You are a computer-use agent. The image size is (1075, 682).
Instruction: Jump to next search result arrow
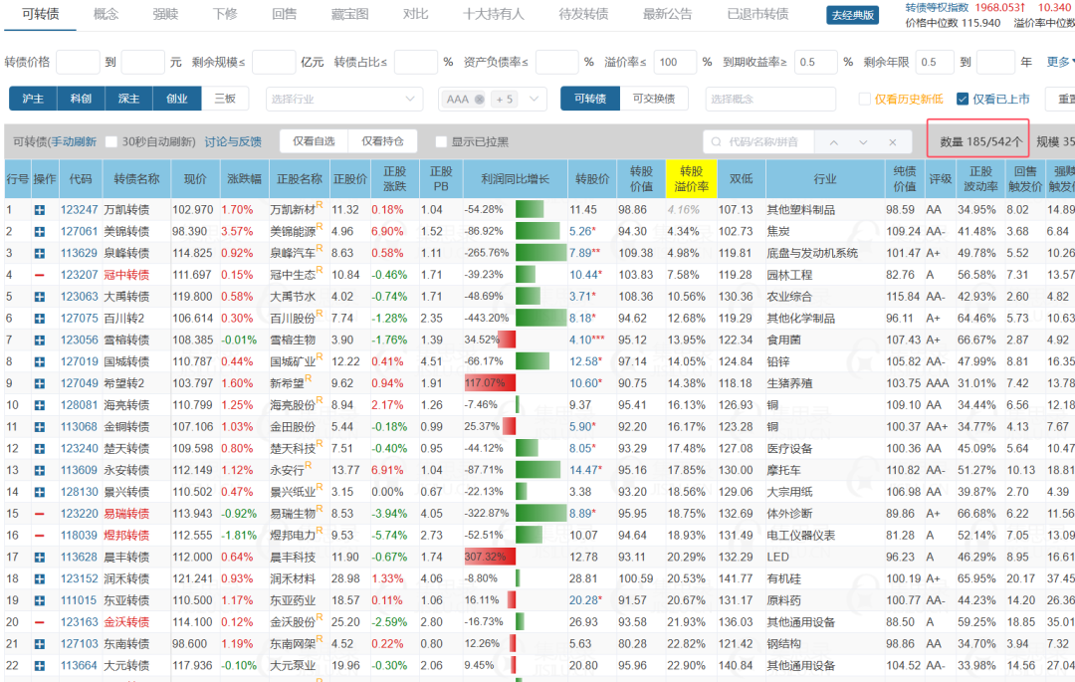click(863, 142)
